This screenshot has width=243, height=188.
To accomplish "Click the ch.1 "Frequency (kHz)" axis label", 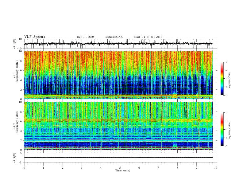I will point(17,71).
